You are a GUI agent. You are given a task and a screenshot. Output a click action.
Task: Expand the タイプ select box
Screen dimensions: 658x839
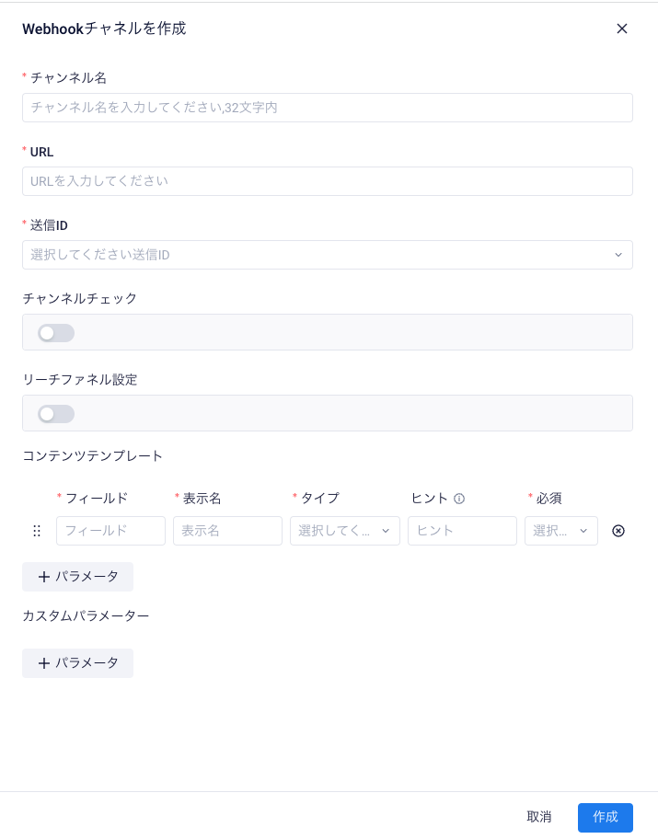(x=345, y=531)
